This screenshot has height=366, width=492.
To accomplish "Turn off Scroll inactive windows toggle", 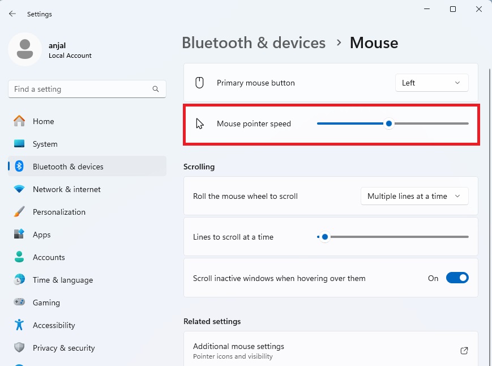I will coord(457,278).
